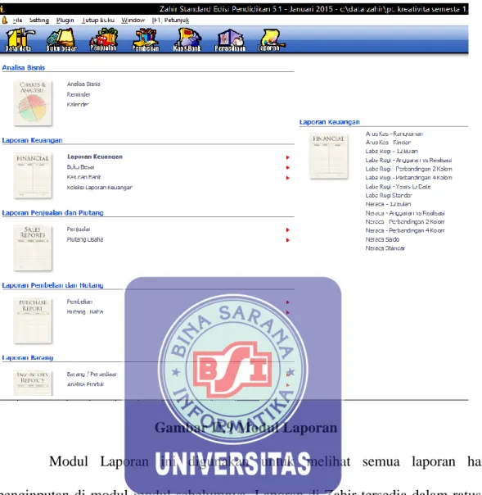The image size is (482, 495).
Task: Open the Neraca Saldo report
Action: pos(382,239)
